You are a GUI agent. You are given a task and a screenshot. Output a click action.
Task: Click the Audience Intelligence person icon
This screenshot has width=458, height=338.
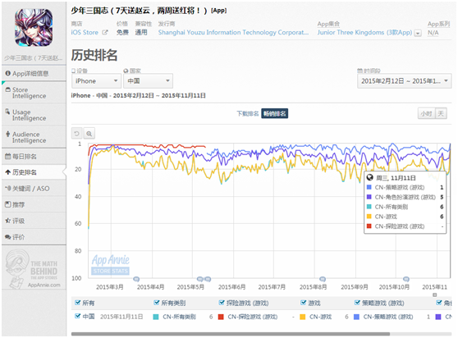[8, 134]
